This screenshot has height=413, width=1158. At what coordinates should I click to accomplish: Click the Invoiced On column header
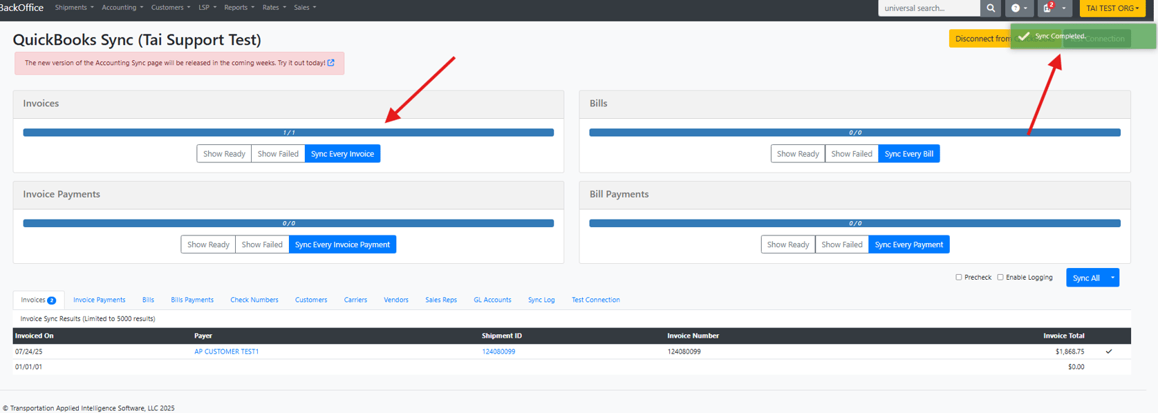pos(34,336)
